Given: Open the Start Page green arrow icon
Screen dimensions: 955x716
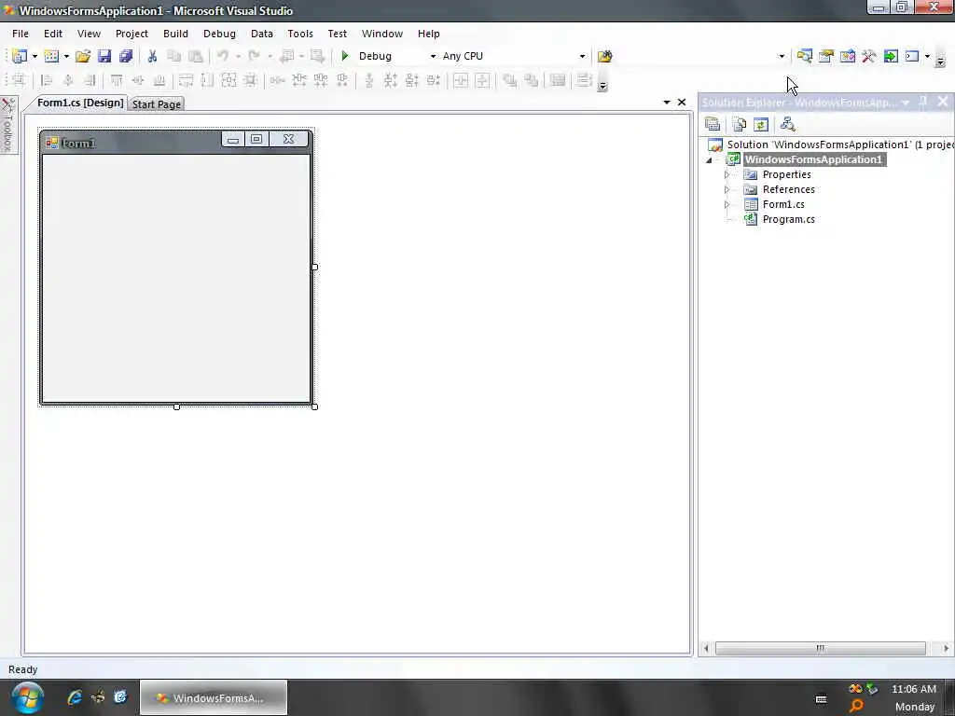Looking at the screenshot, I should (891, 56).
